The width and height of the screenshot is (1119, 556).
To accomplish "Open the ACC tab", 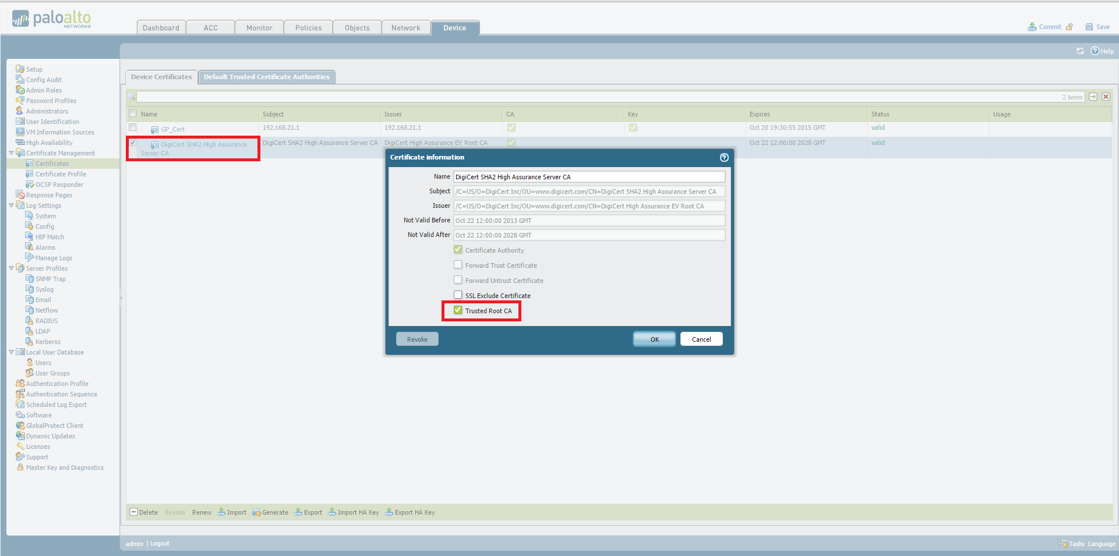I will point(211,28).
